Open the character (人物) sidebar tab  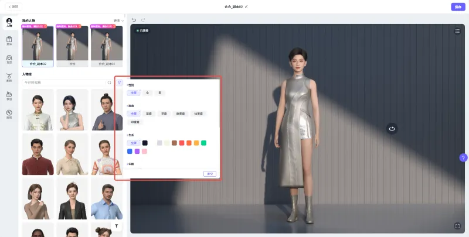[9, 23]
